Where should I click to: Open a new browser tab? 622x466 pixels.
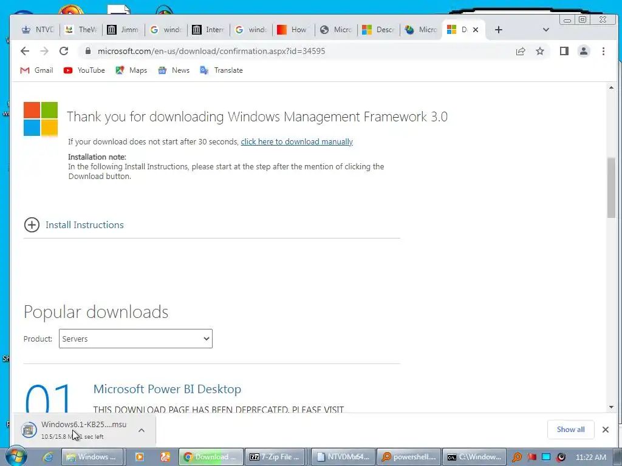[x=499, y=30]
